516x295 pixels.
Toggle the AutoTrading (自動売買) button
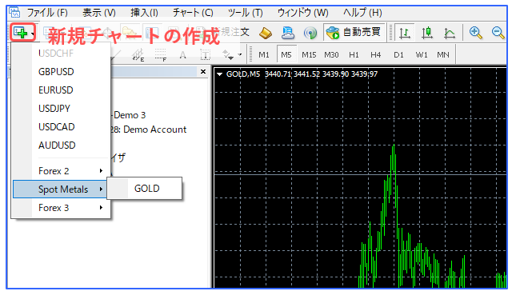pos(354,32)
